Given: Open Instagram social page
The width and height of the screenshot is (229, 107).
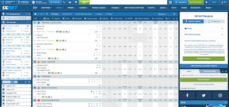Looking at the screenshot, I should 220,95.
